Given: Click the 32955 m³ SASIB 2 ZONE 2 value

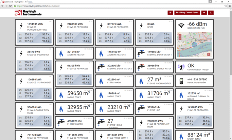Looking at the screenshot, I should click(x=78, y=107).
